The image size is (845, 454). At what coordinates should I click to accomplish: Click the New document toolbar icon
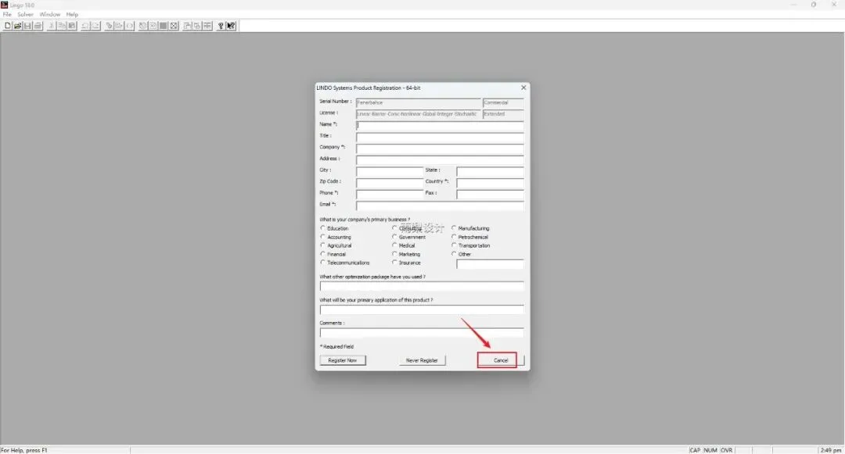(x=8, y=26)
